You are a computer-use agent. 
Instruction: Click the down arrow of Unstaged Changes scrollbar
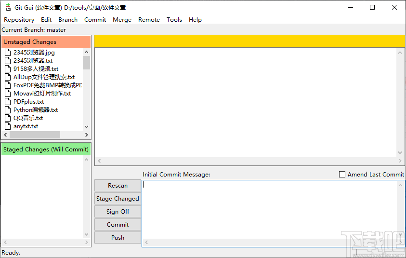click(x=87, y=127)
